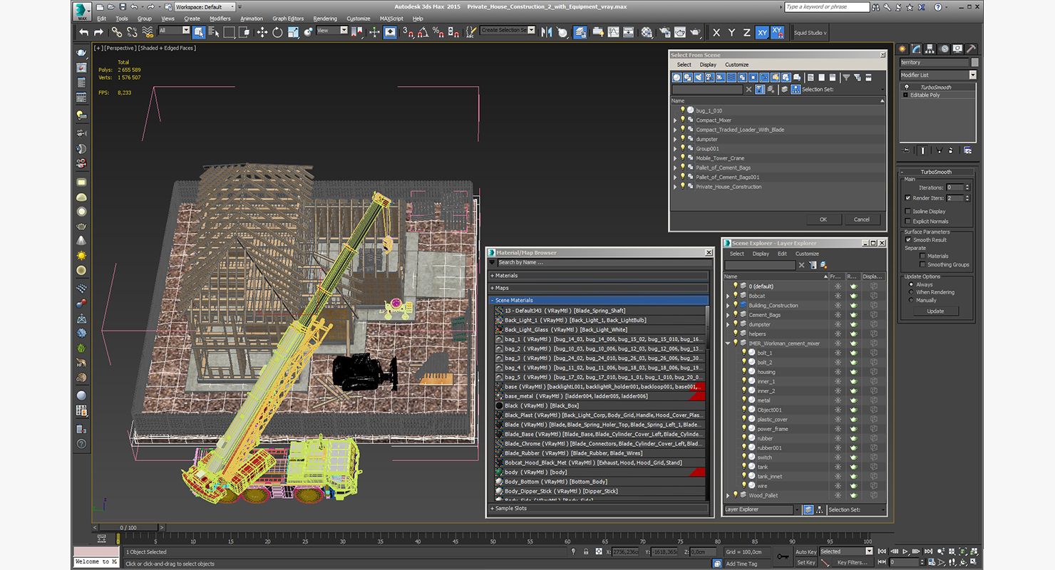Open Customize menu in Layer Explorer
Image resolution: width=1055 pixels, height=570 pixels.
coord(807,254)
